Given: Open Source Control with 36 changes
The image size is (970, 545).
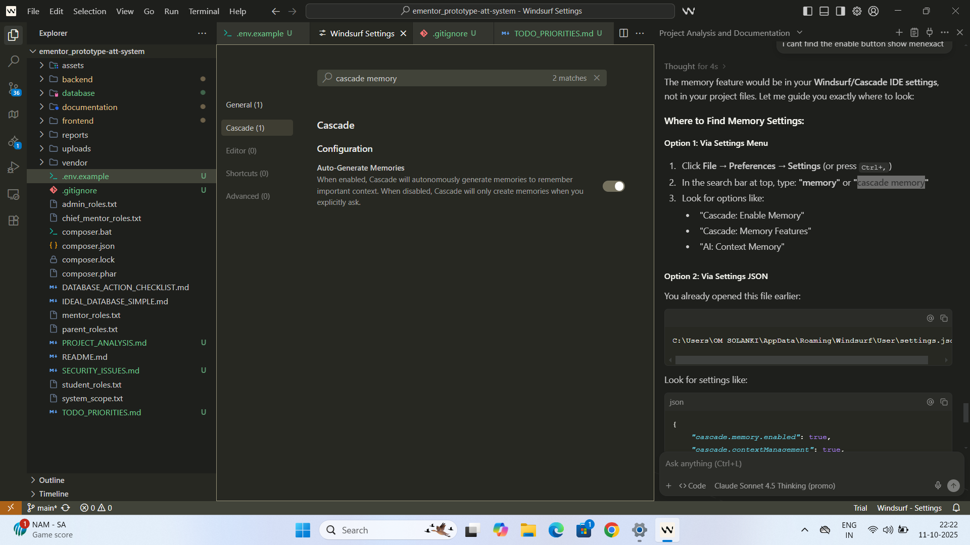Looking at the screenshot, I should click(x=14, y=89).
